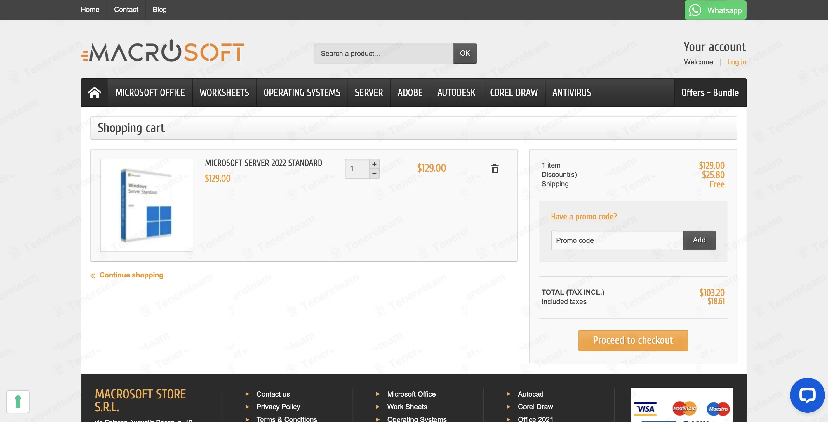The image size is (828, 422).
Task: Click the Visa payment logo
Action: [646, 409]
